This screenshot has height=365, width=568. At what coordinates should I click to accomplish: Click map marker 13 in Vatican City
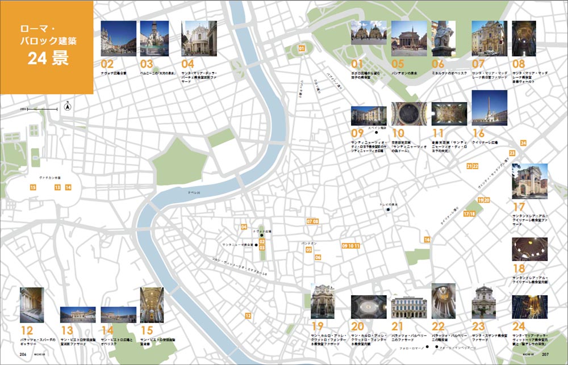pos(57,187)
